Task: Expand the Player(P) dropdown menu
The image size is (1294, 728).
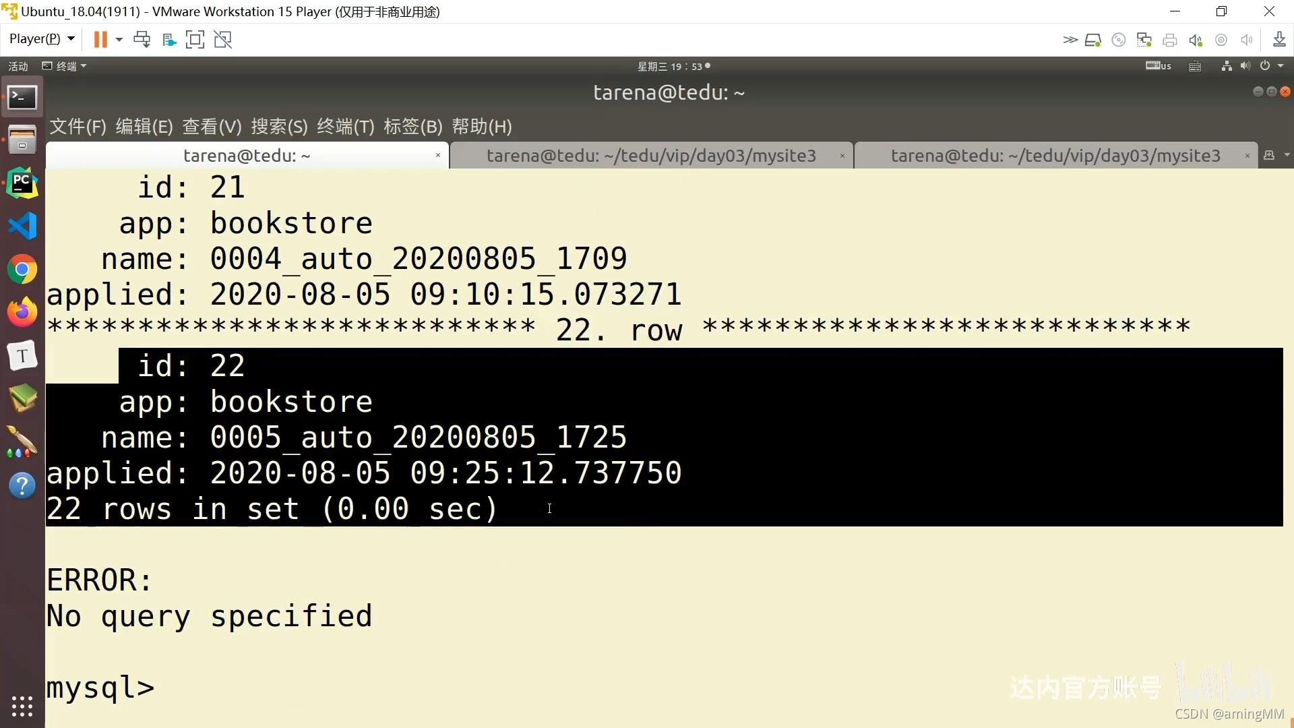Action: (42, 39)
